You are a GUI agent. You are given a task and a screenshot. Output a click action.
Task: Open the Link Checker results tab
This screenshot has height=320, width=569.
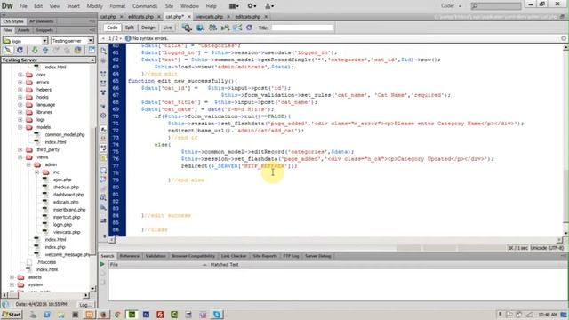click(x=234, y=256)
